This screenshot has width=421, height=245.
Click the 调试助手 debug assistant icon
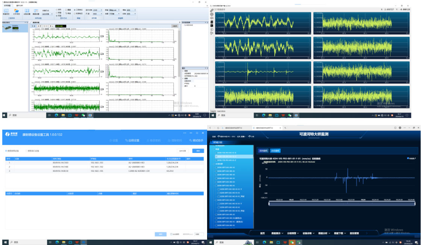coord(196,141)
